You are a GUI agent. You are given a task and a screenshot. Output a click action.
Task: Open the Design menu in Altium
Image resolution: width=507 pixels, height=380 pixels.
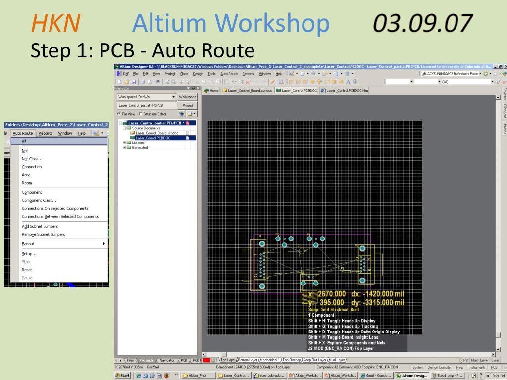pyautogui.click(x=198, y=74)
